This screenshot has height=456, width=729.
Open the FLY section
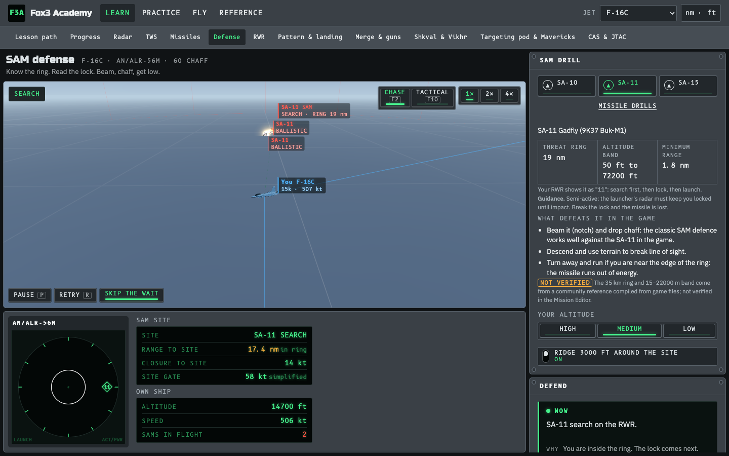click(199, 13)
